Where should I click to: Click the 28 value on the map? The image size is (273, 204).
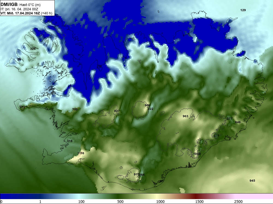pyautogui.click(x=19, y=59)
